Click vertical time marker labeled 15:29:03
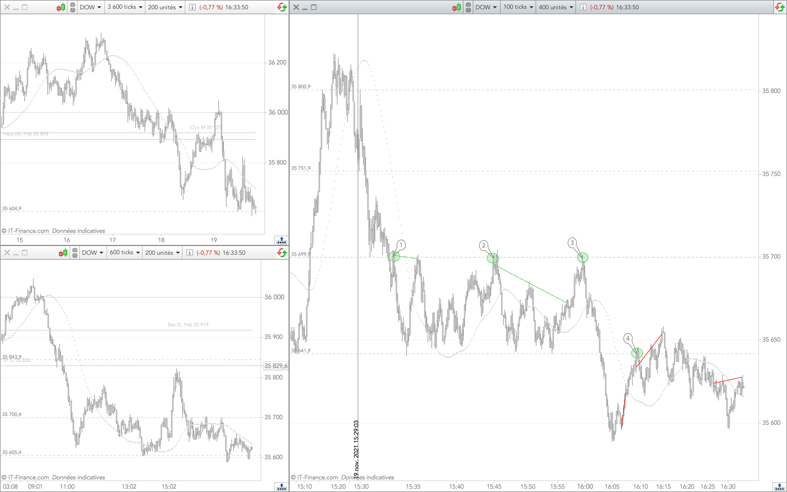Screen dimensions: 787x492 pos(358,449)
